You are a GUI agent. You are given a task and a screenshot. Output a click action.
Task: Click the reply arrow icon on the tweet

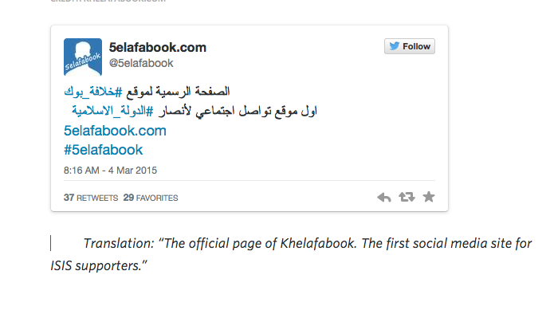pyautogui.click(x=384, y=198)
